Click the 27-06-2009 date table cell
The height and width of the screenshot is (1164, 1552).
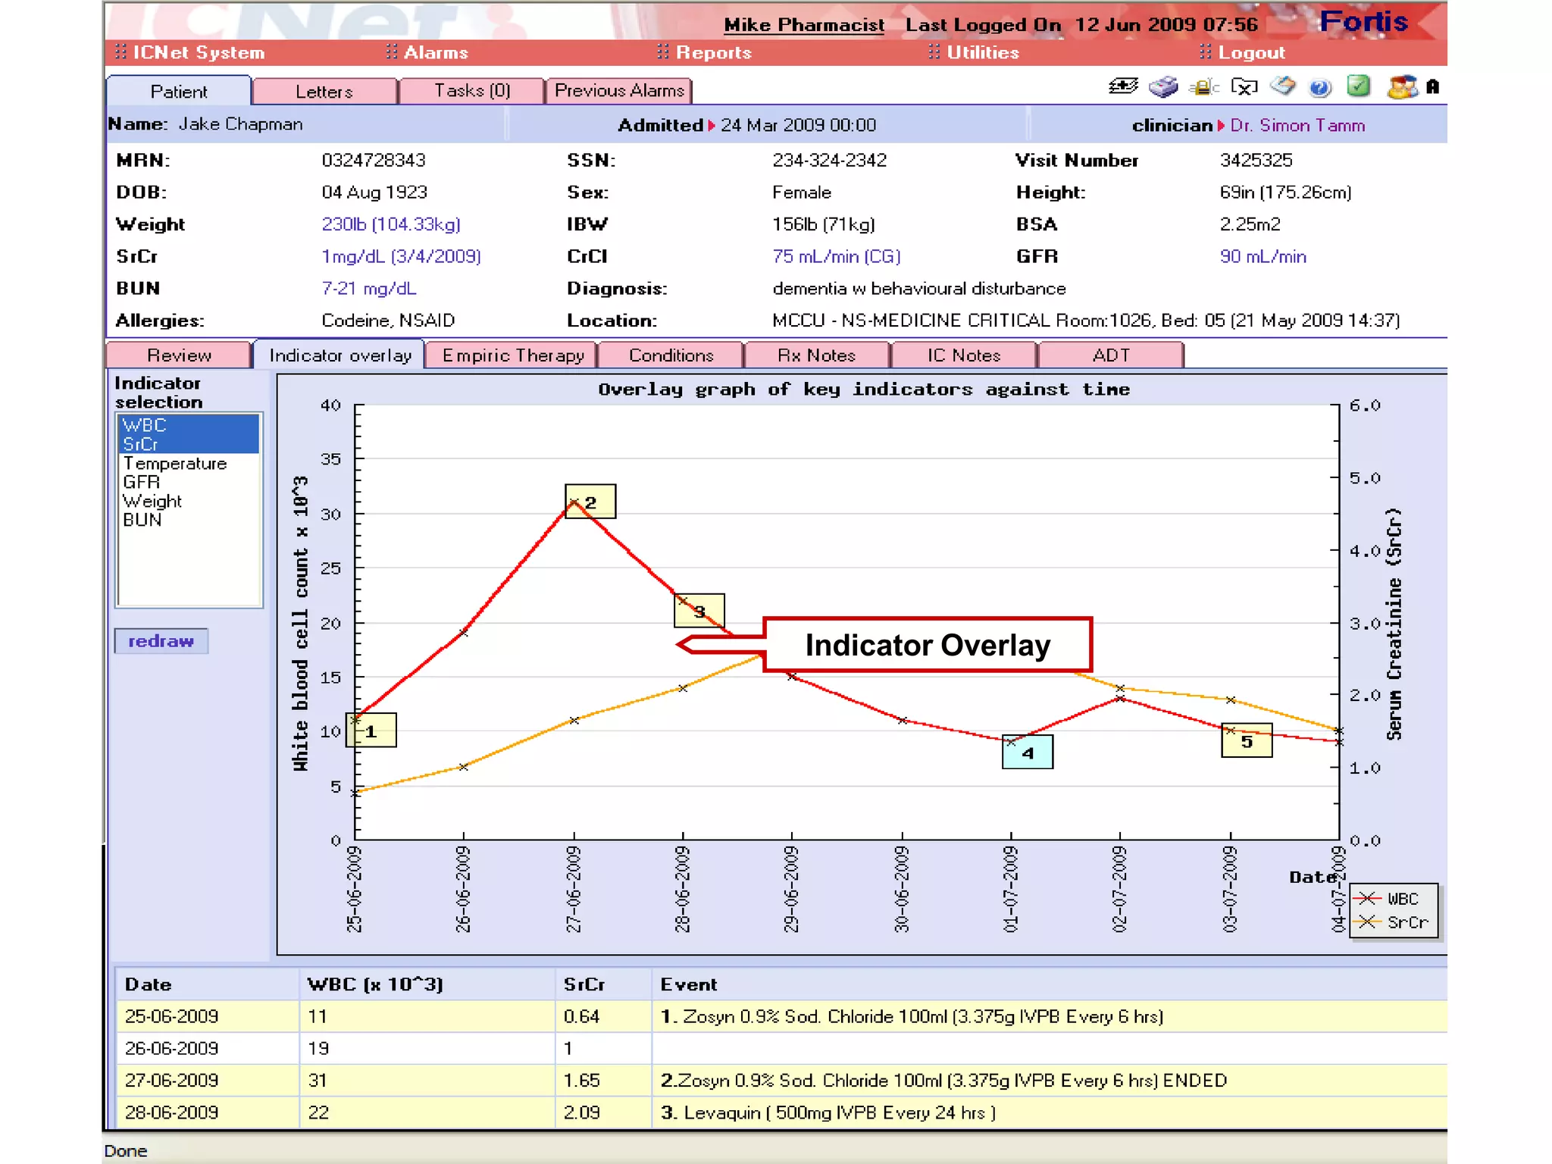208,1081
